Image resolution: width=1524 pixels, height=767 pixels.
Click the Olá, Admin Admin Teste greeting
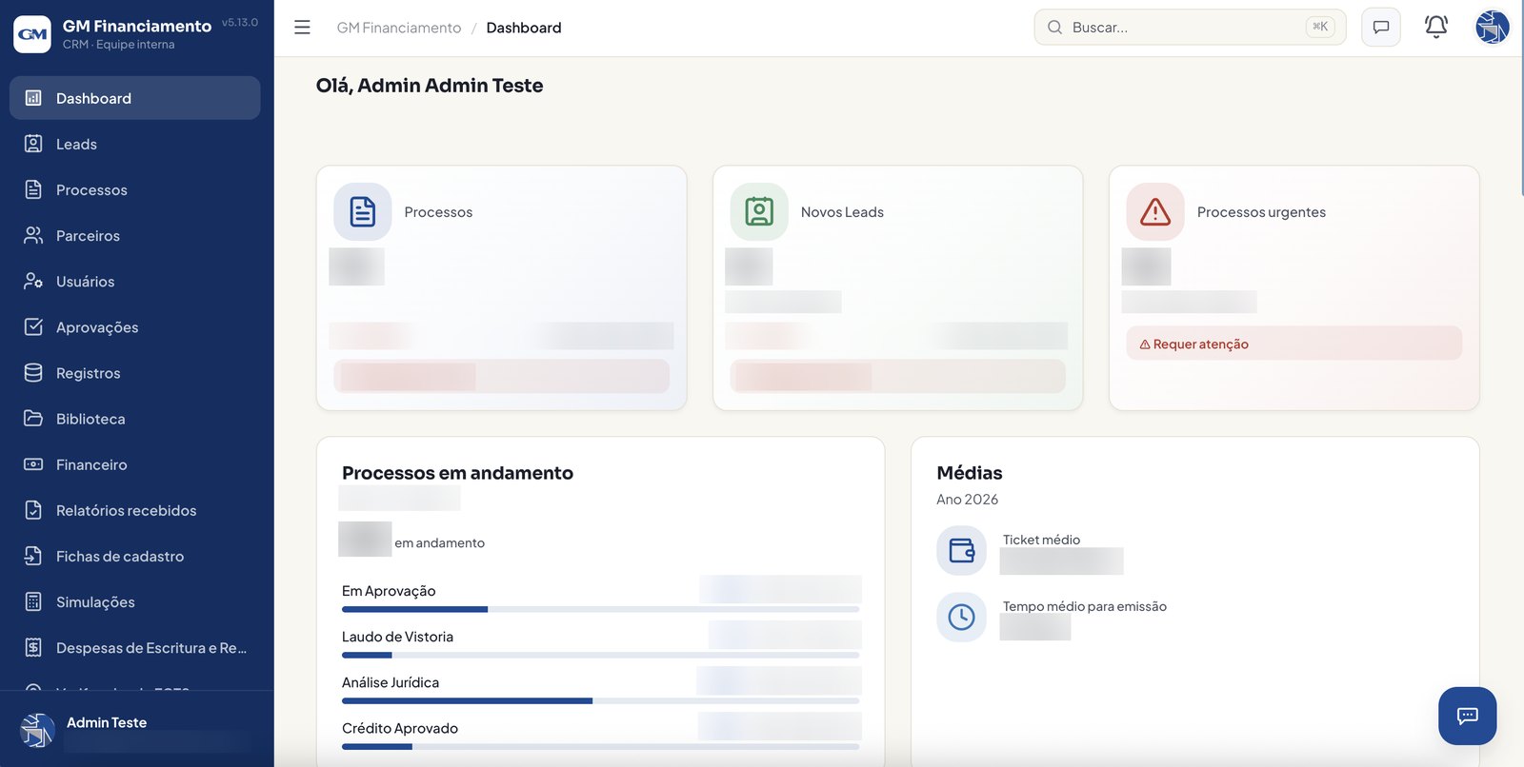click(430, 85)
